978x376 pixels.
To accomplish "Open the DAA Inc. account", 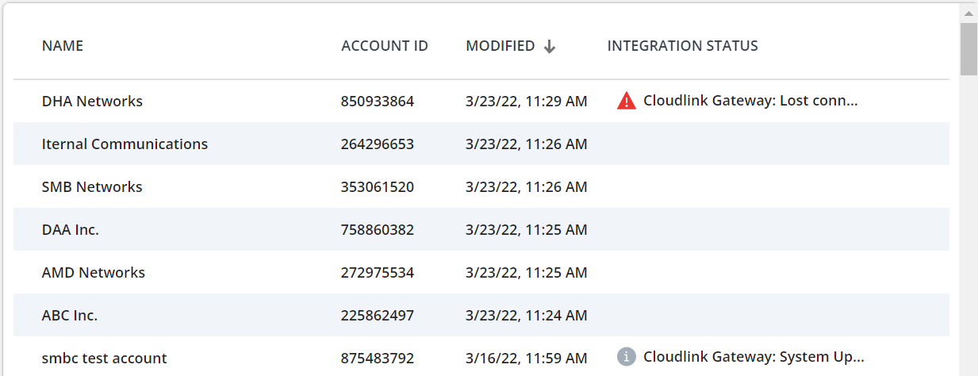I will [71, 230].
